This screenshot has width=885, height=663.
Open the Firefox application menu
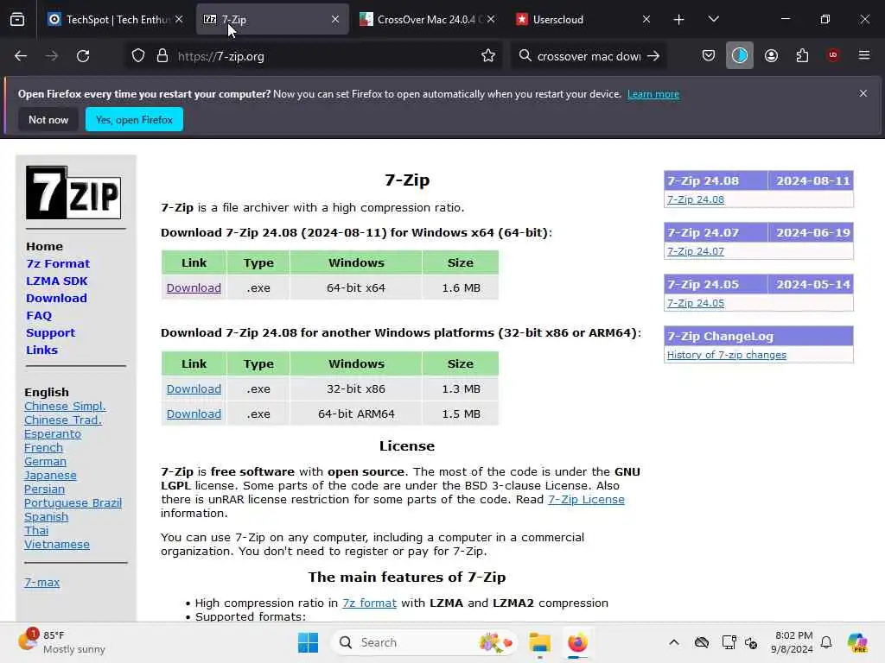coord(864,55)
